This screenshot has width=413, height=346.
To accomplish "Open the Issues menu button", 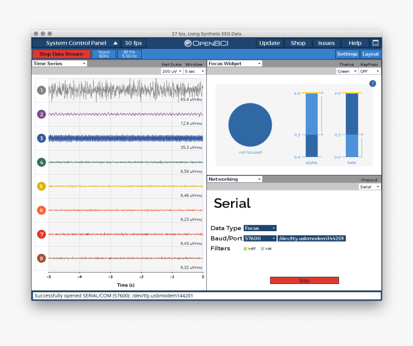I will tap(327, 43).
